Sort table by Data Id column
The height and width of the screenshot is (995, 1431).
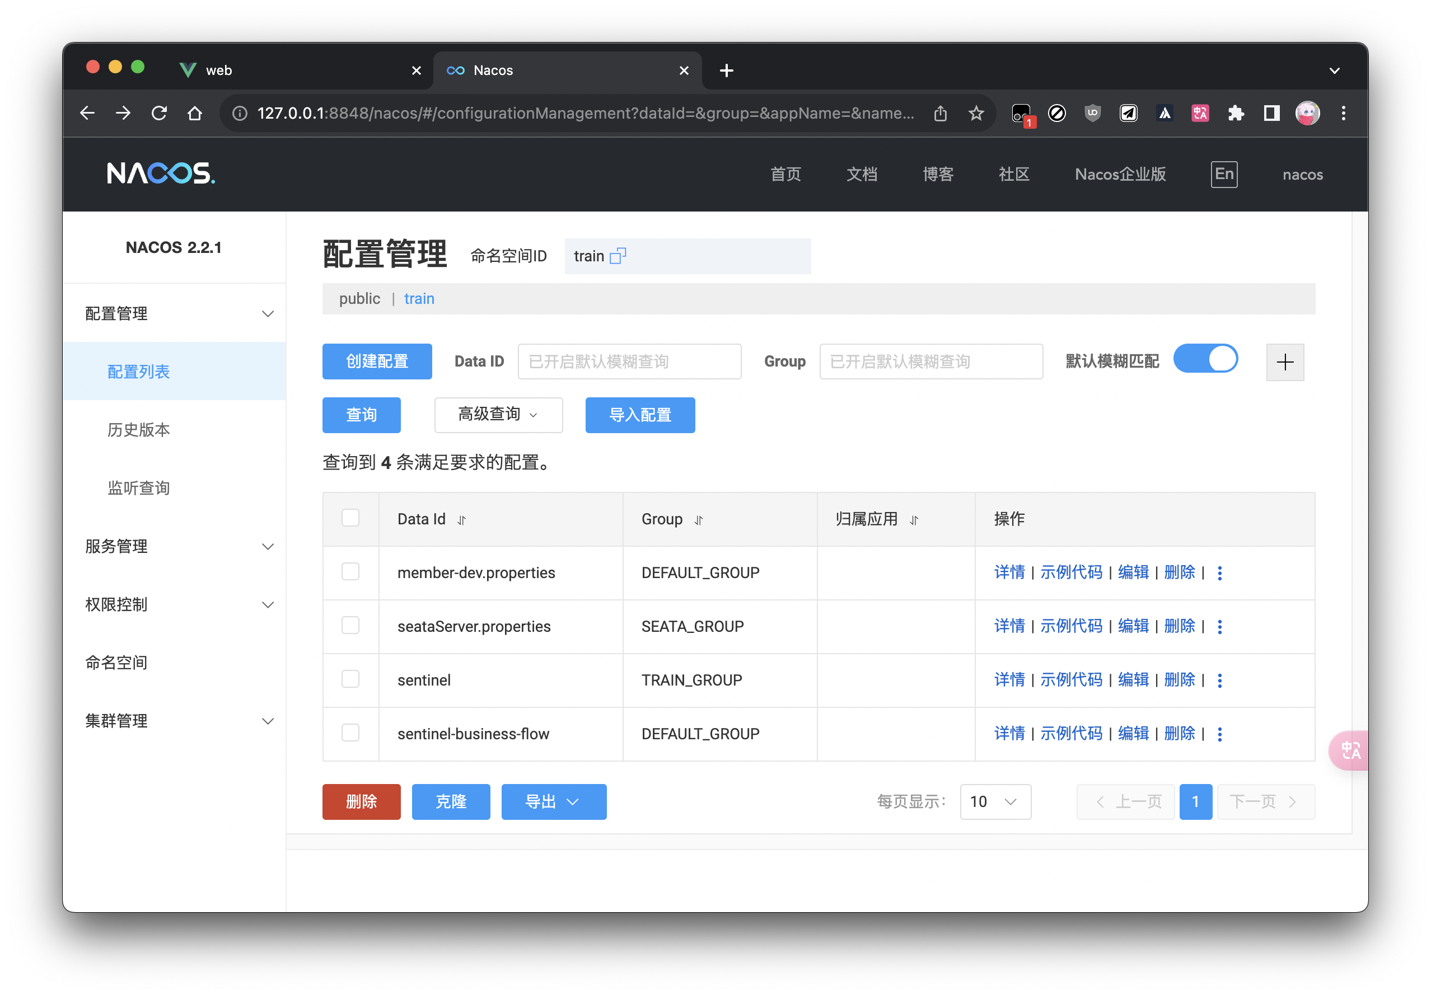point(462,520)
